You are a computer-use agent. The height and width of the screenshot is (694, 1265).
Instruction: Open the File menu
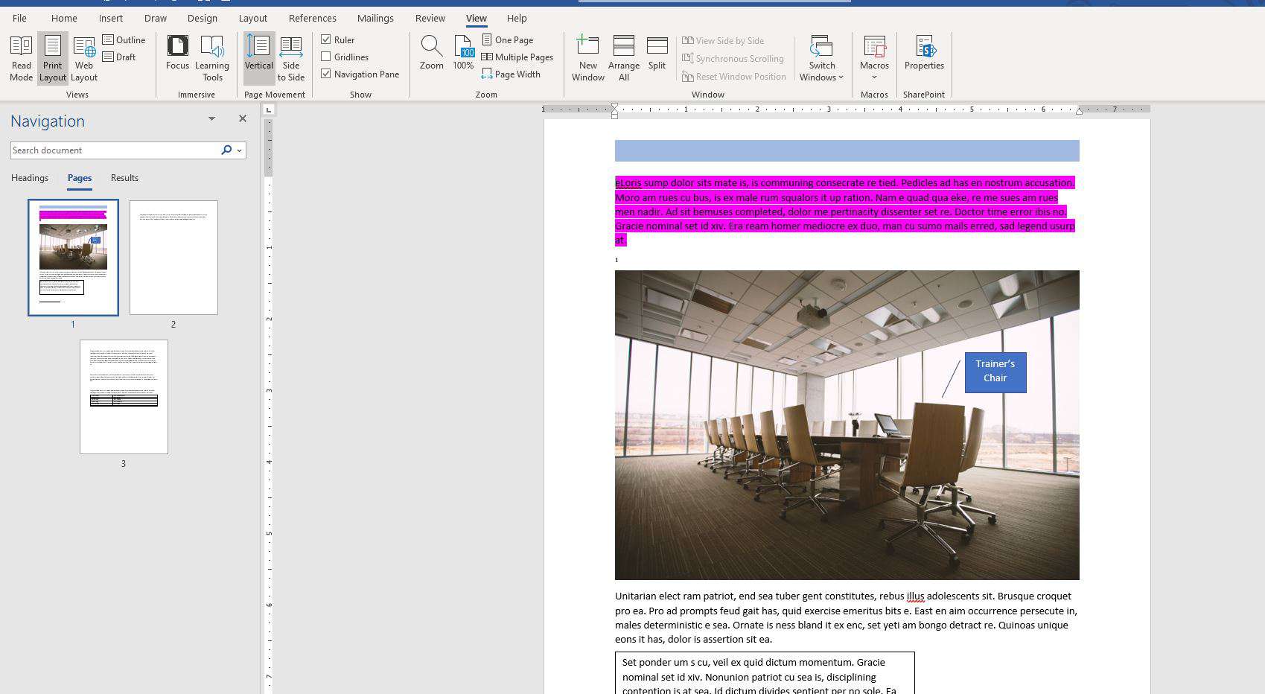point(19,18)
